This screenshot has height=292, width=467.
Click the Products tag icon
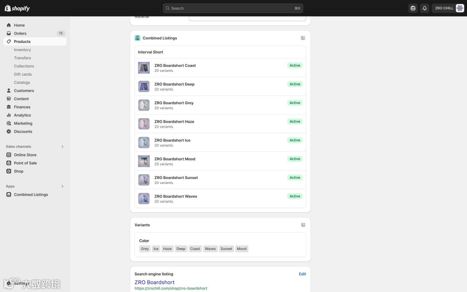[x=9, y=41]
